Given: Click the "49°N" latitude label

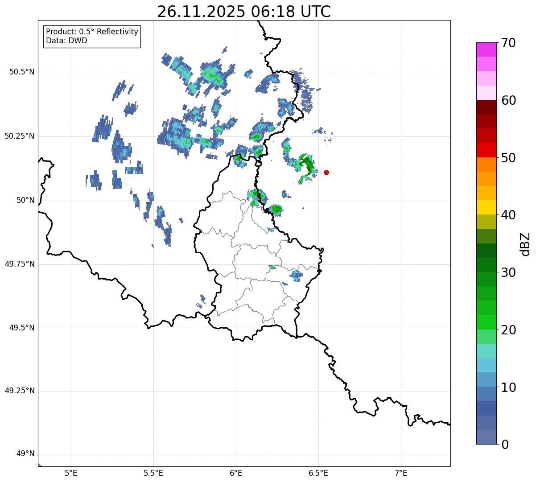Looking at the screenshot, I should tap(25, 453).
